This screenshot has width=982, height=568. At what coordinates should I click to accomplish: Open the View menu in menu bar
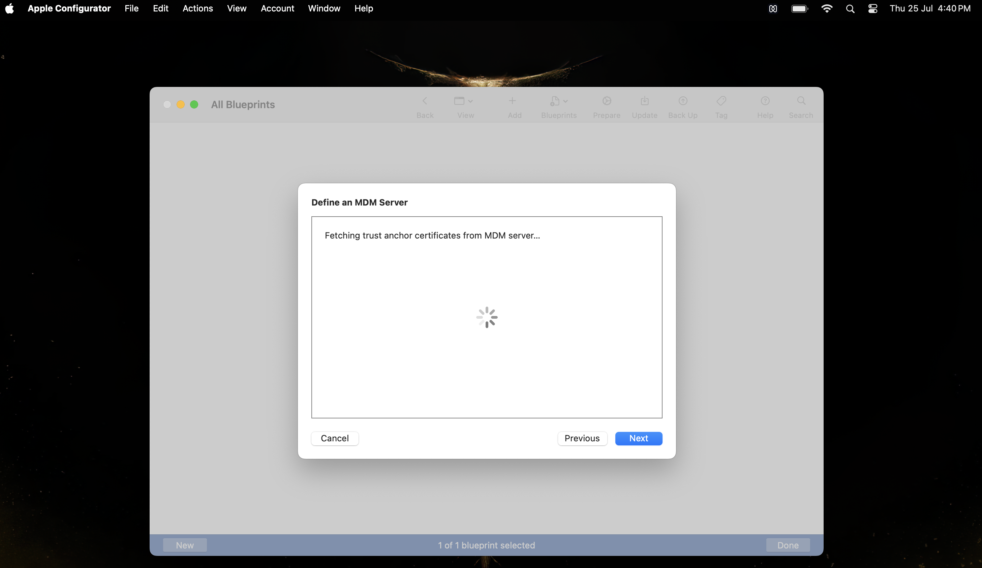[237, 8]
